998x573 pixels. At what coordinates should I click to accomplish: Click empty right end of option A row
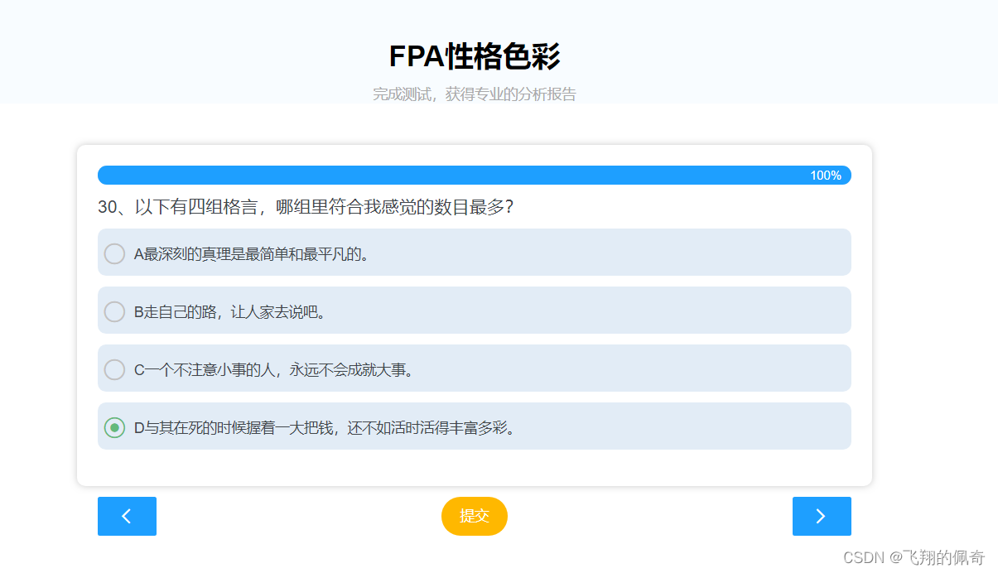click(787, 253)
